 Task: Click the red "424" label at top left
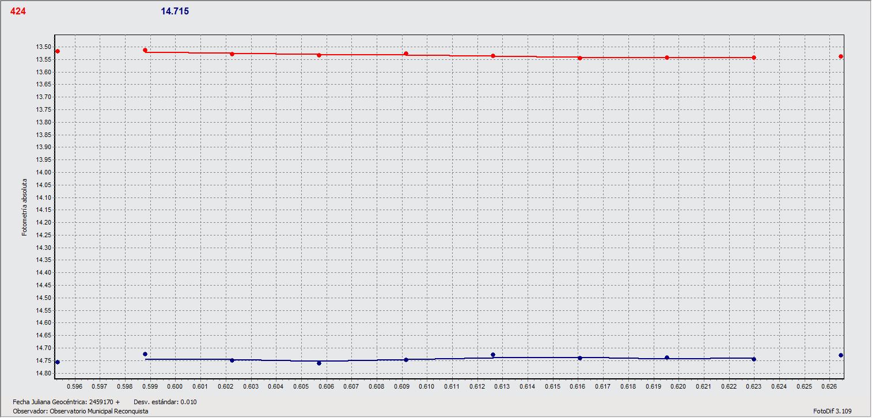(x=18, y=11)
